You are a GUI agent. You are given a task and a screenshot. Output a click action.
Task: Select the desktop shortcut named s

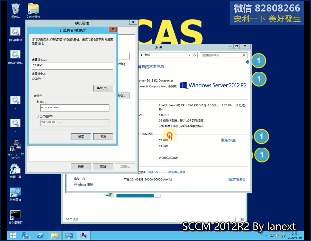(x=15, y=126)
